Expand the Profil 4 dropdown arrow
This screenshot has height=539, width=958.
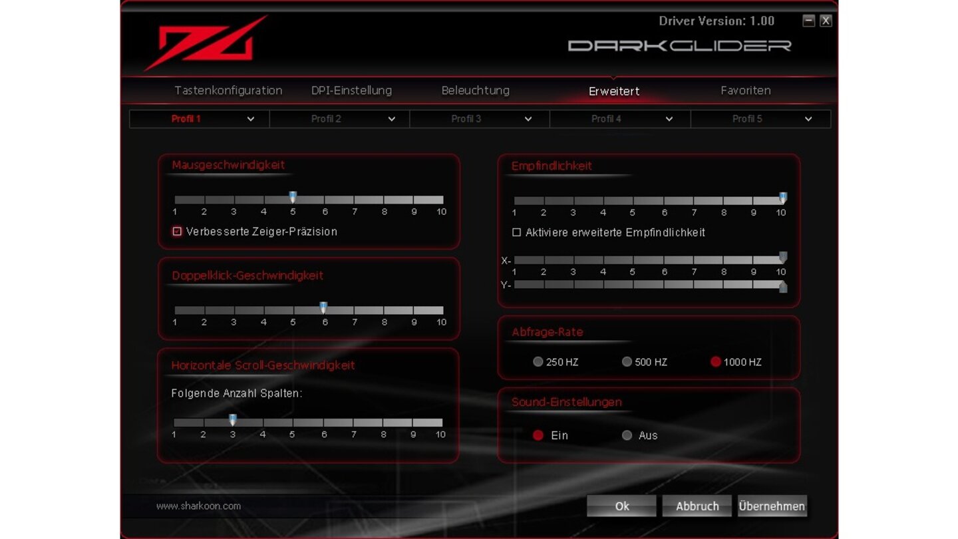click(x=669, y=119)
